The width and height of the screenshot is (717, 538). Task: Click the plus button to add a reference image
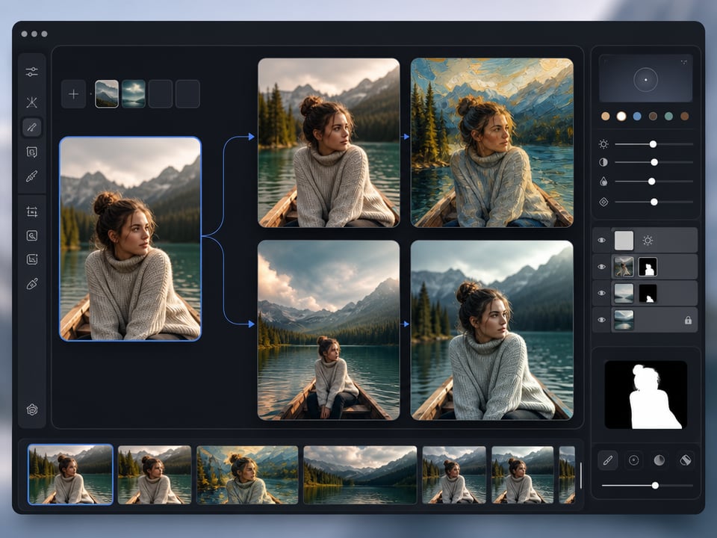click(73, 94)
